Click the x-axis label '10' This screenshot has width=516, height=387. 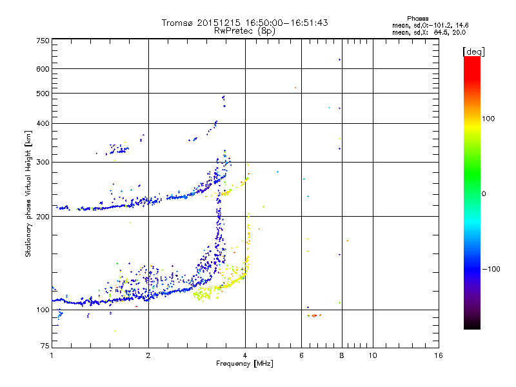(x=373, y=355)
